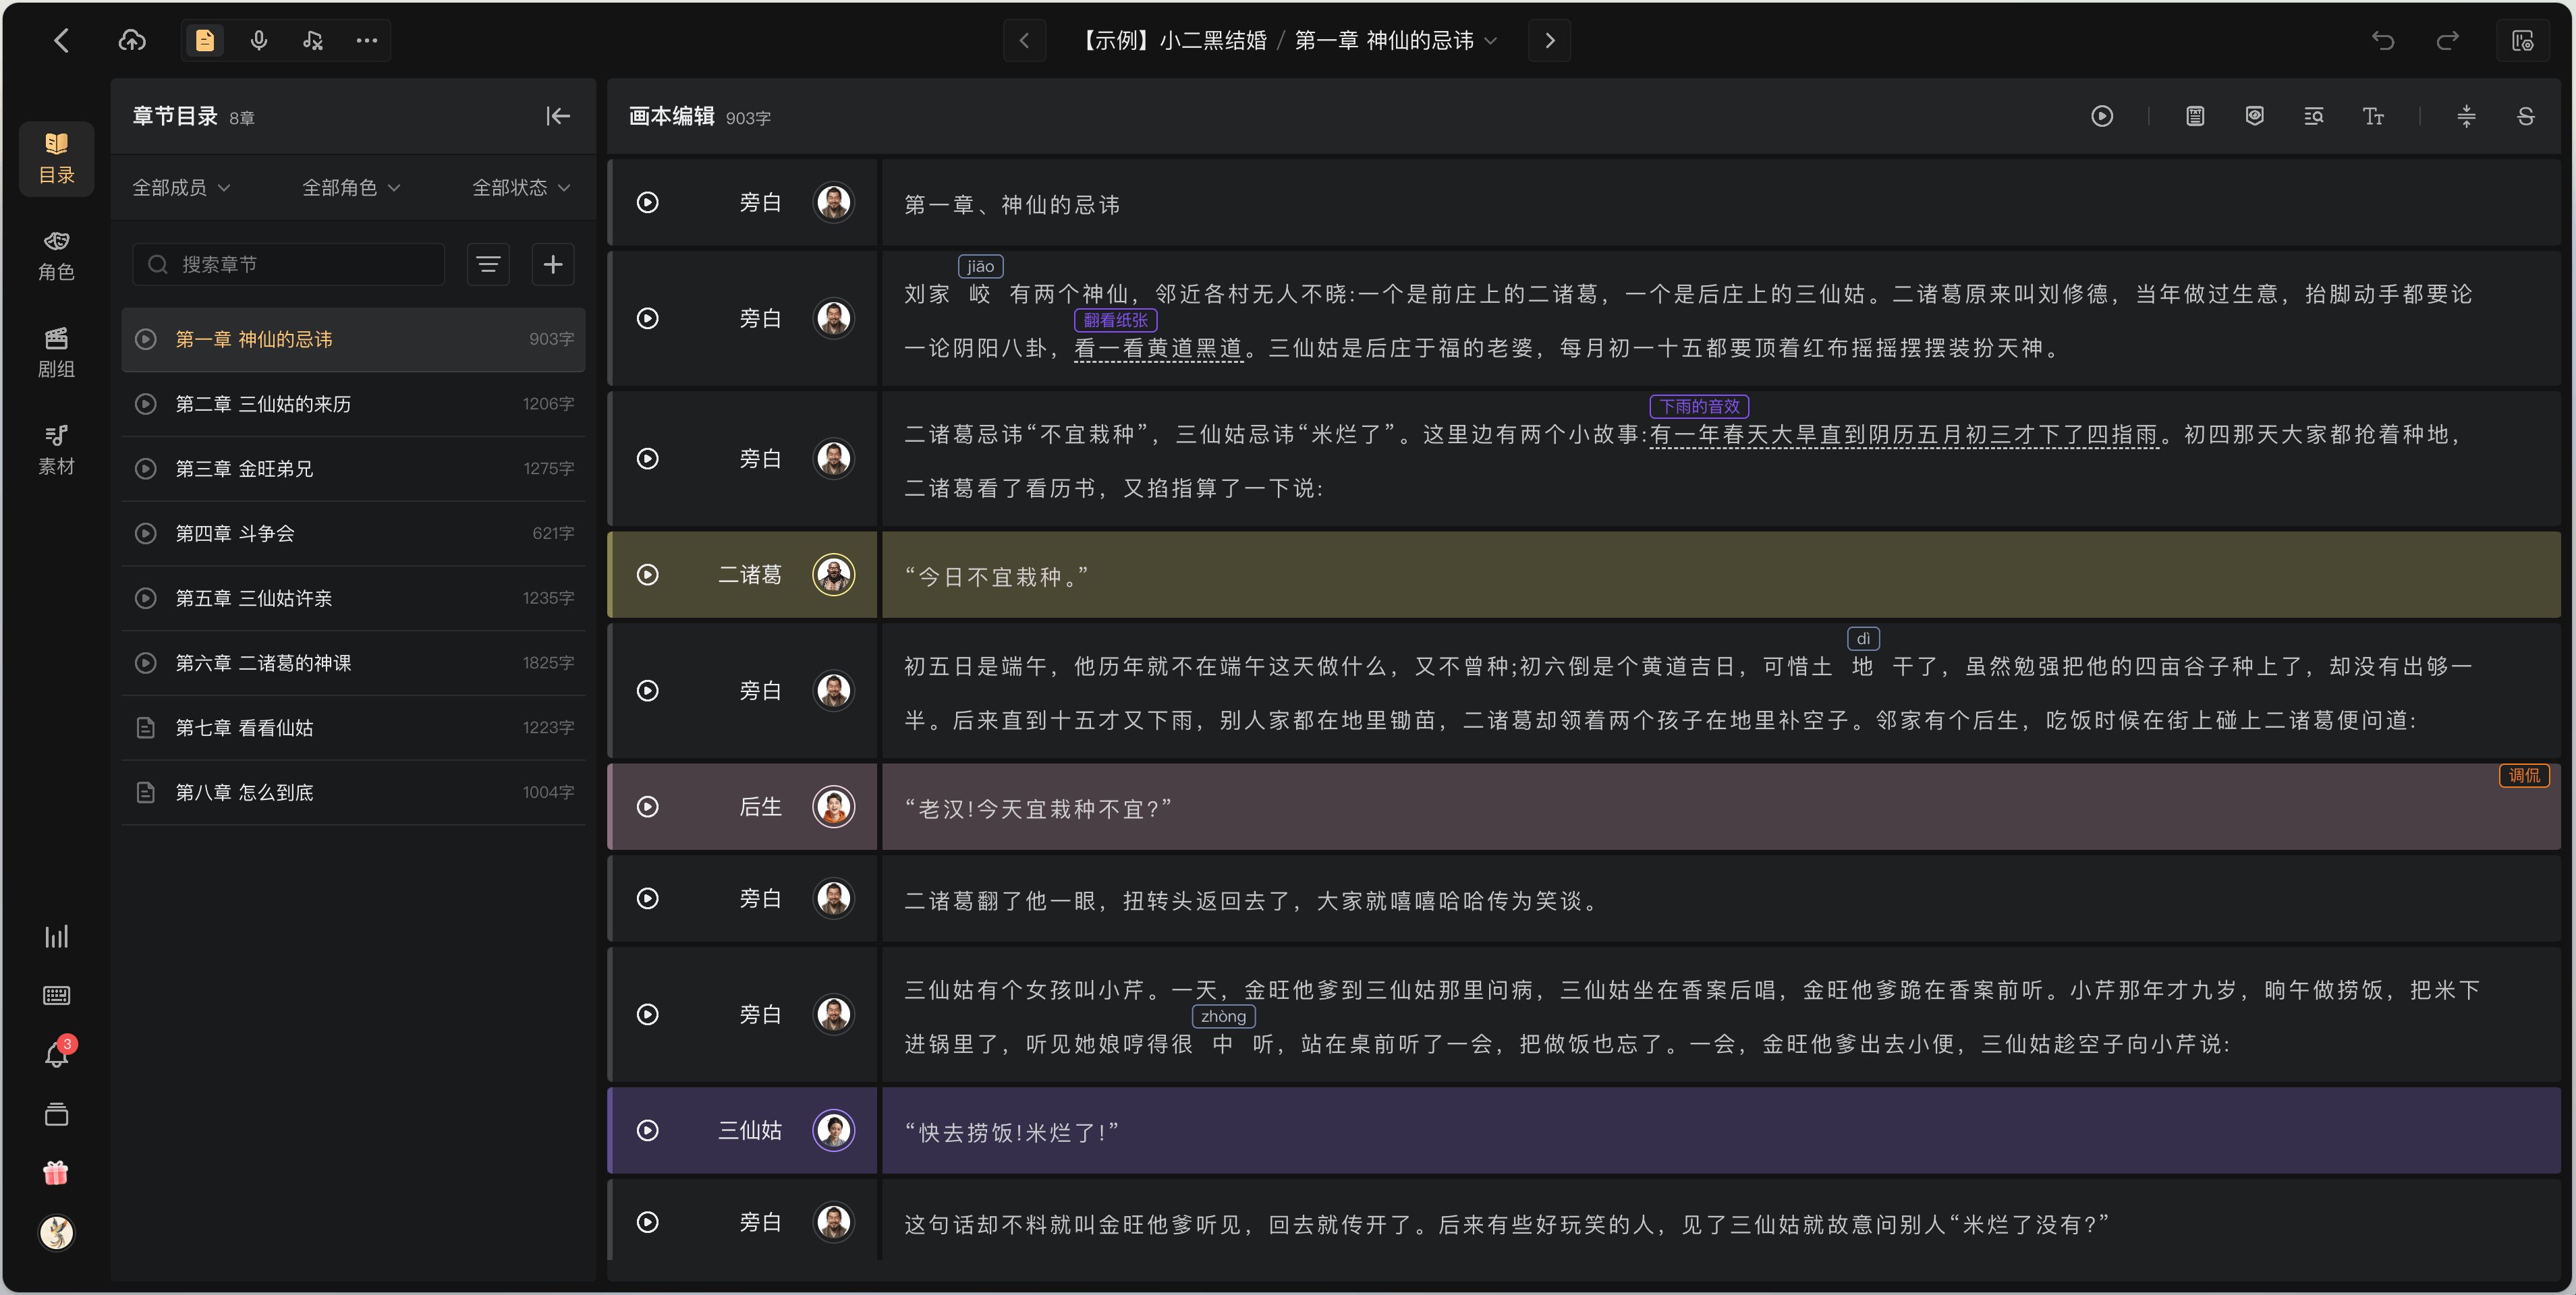Switch to microphone recording mode

(x=259, y=40)
